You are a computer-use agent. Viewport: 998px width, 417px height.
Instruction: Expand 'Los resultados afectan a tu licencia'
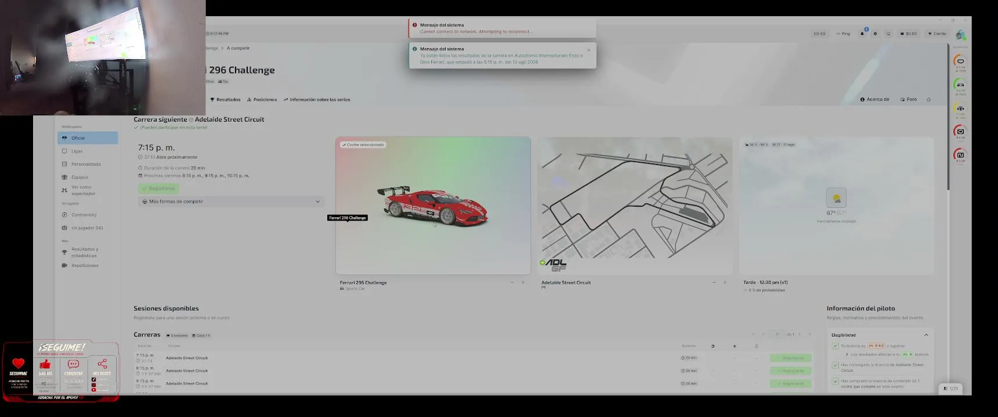[847, 354]
